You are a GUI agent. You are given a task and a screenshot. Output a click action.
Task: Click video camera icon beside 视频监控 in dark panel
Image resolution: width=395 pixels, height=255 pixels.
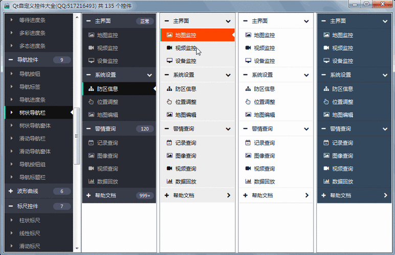[x=91, y=48]
